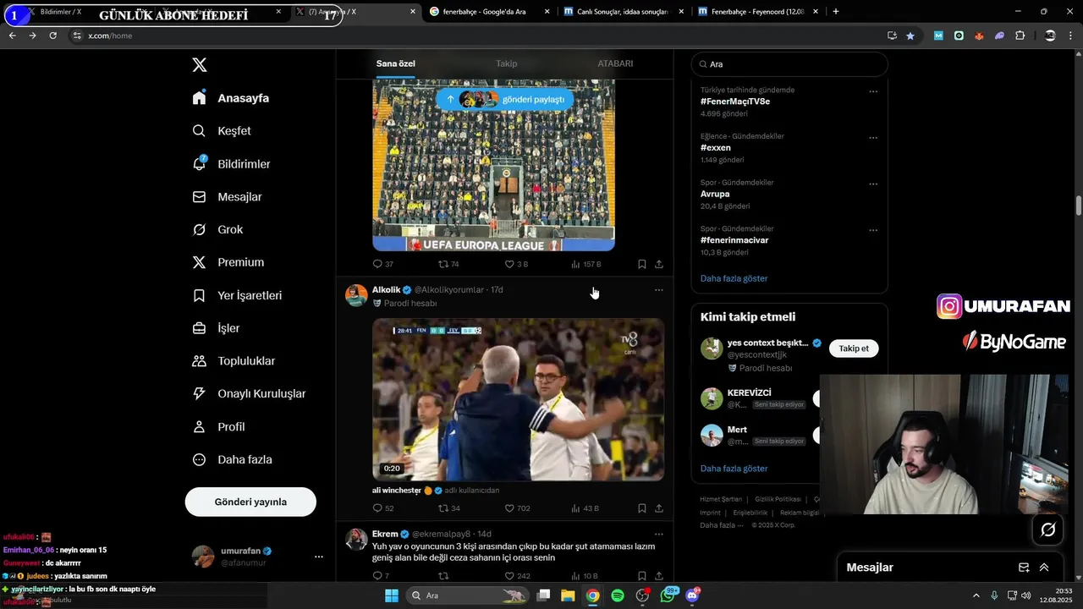The width and height of the screenshot is (1083, 609).
Task: Bookmark this page with the star icon
Action: 910,36
